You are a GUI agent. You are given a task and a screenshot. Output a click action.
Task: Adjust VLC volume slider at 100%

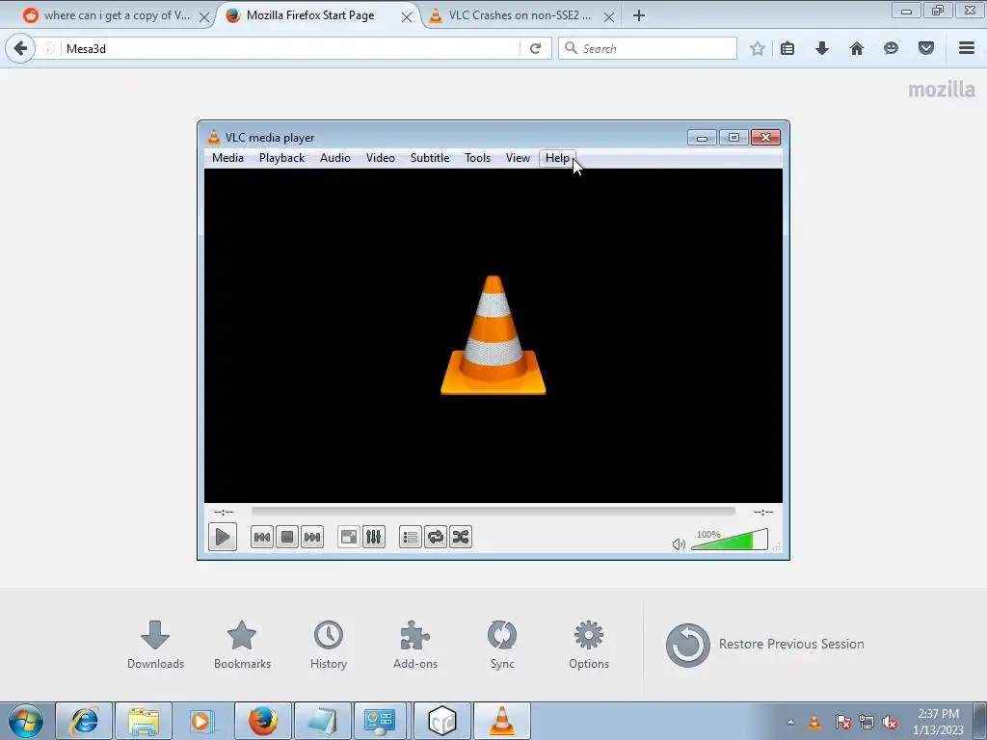tap(730, 540)
